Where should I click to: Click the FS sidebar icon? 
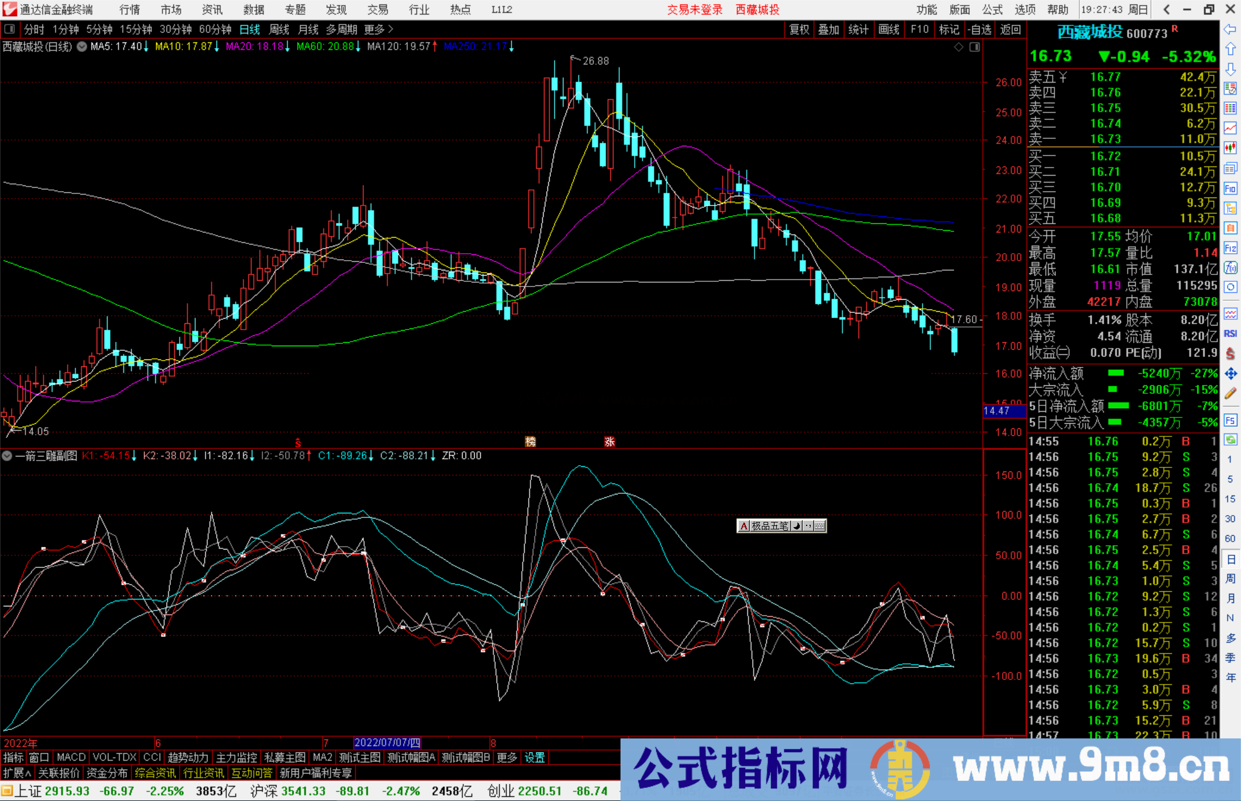pyautogui.click(x=1230, y=420)
